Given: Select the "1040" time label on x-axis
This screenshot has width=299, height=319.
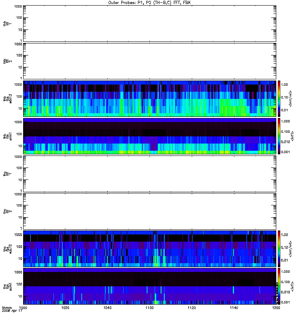Looking at the screenshot, I should click(x=107, y=307).
